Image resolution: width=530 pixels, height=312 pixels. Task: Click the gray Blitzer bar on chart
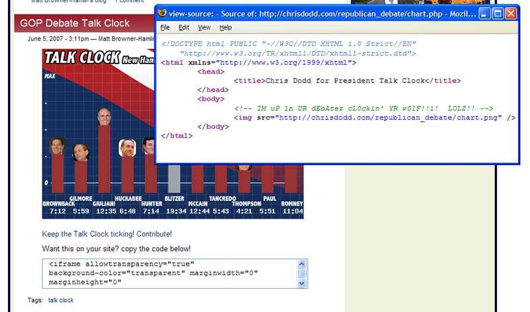tap(174, 178)
